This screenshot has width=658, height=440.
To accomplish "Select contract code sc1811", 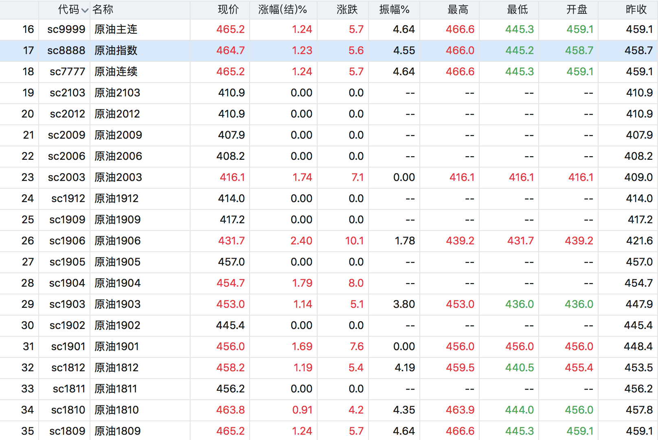I will click(x=69, y=389).
